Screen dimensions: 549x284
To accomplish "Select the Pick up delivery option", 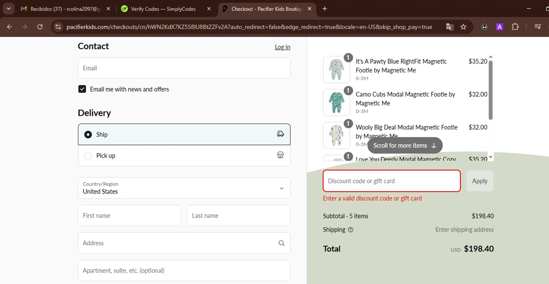I will [x=184, y=156].
